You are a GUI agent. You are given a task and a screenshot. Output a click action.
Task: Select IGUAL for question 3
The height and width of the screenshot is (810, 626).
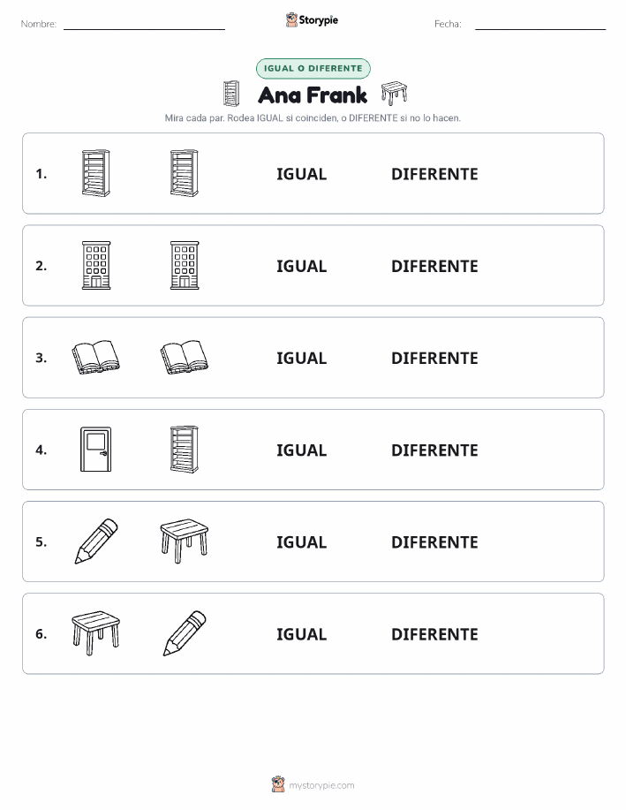pyautogui.click(x=302, y=358)
